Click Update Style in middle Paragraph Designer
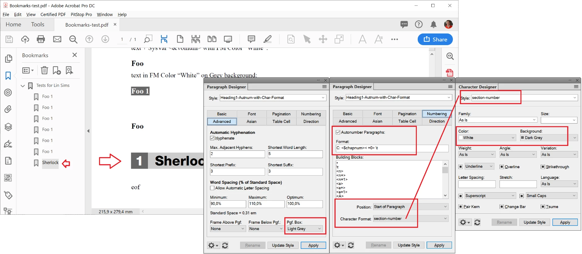Screen dimensions: 582x254 pyautogui.click(x=409, y=245)
